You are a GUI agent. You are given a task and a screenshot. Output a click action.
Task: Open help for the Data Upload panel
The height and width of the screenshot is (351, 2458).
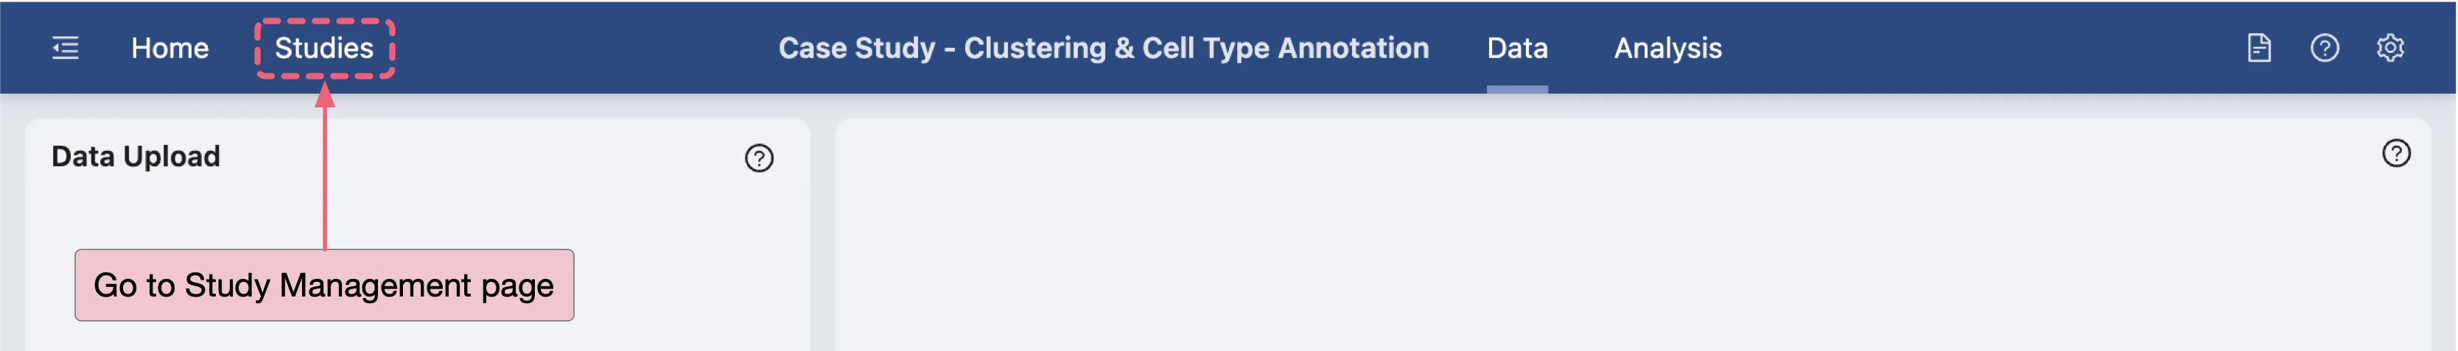click(x=759, y=158)
